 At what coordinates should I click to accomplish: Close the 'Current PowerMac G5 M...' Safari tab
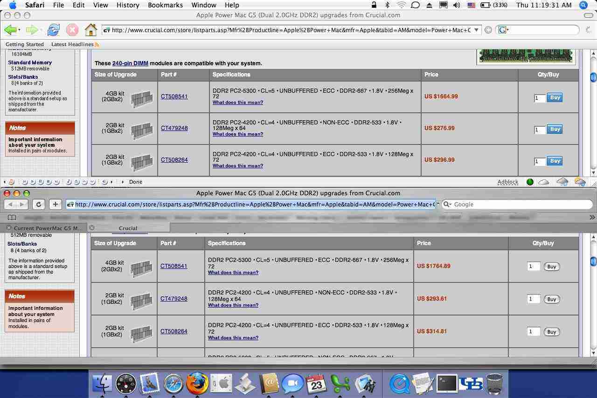point(8,228)
